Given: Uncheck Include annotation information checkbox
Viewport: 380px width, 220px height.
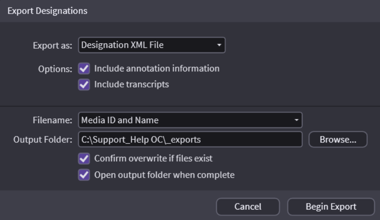Looking at the screenshot, I should (x=84, y=69).
